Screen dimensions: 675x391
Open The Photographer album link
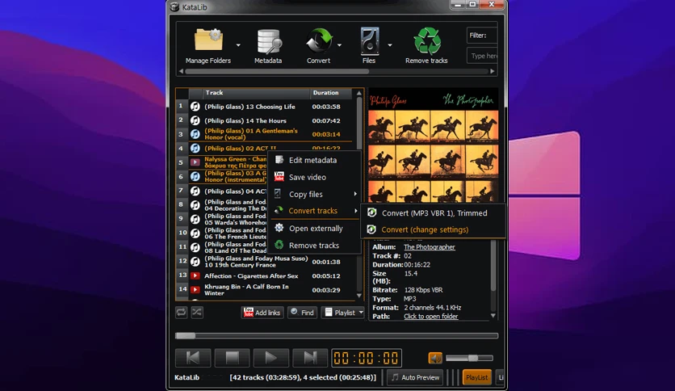(x=430, y=247)
